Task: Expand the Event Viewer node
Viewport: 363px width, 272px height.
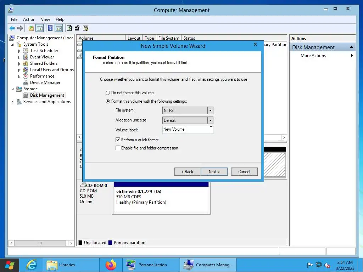Action: (x=19, y=57)
